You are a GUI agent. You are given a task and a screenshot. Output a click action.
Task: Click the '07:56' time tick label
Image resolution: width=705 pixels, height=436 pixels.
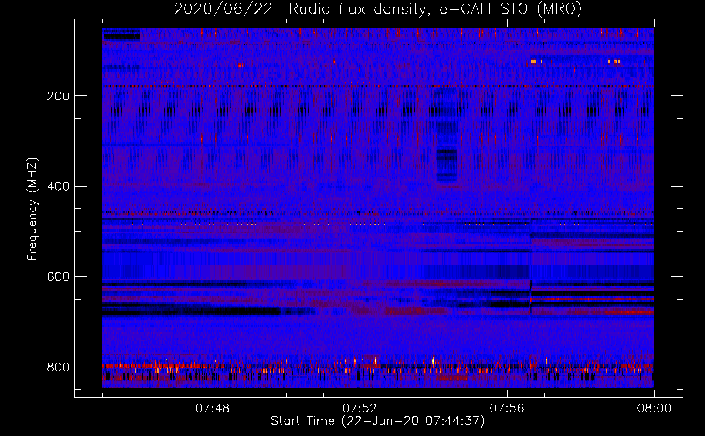tap(507, 409)
